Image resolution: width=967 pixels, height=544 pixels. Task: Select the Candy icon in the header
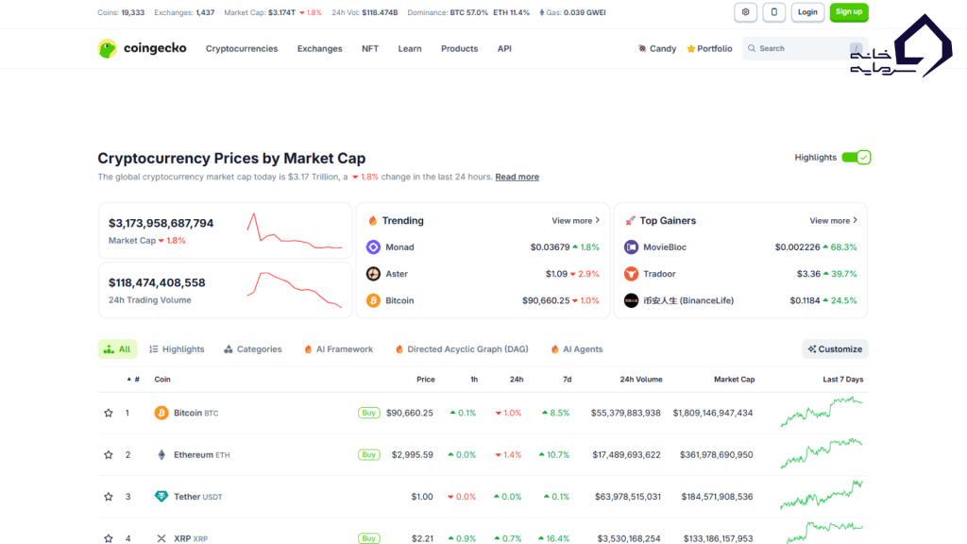(640, 48)
